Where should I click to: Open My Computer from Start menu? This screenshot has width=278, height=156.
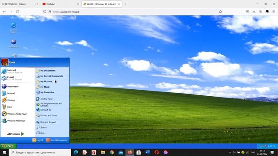tap(52, 92)
